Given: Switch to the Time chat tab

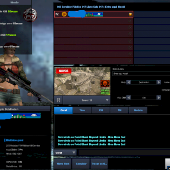Looking at the screenshot, I should pos(82,110).
